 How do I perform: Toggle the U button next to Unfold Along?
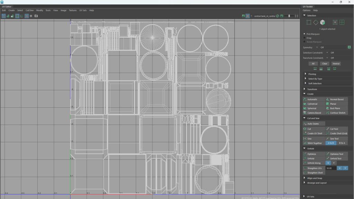click(328, 163)
